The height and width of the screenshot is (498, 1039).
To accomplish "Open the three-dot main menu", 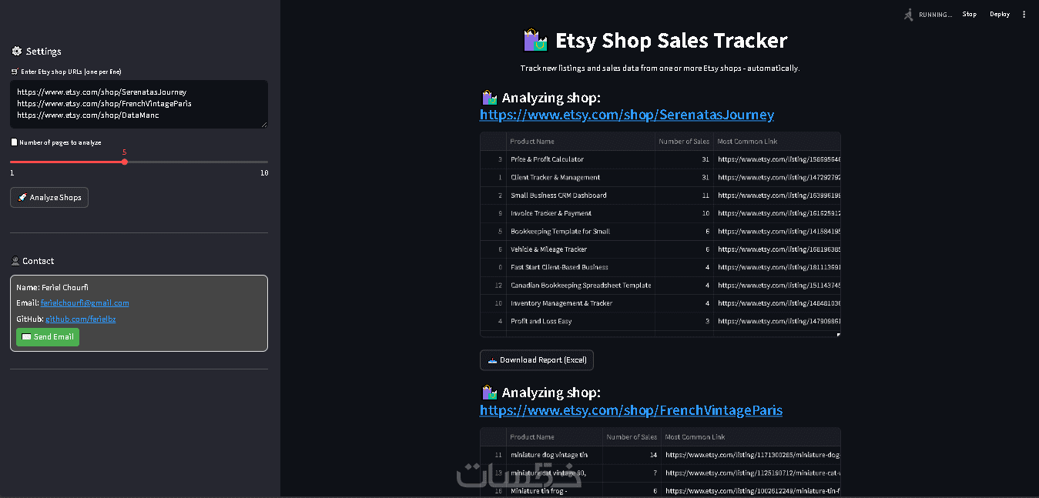I will (1024, 14).
